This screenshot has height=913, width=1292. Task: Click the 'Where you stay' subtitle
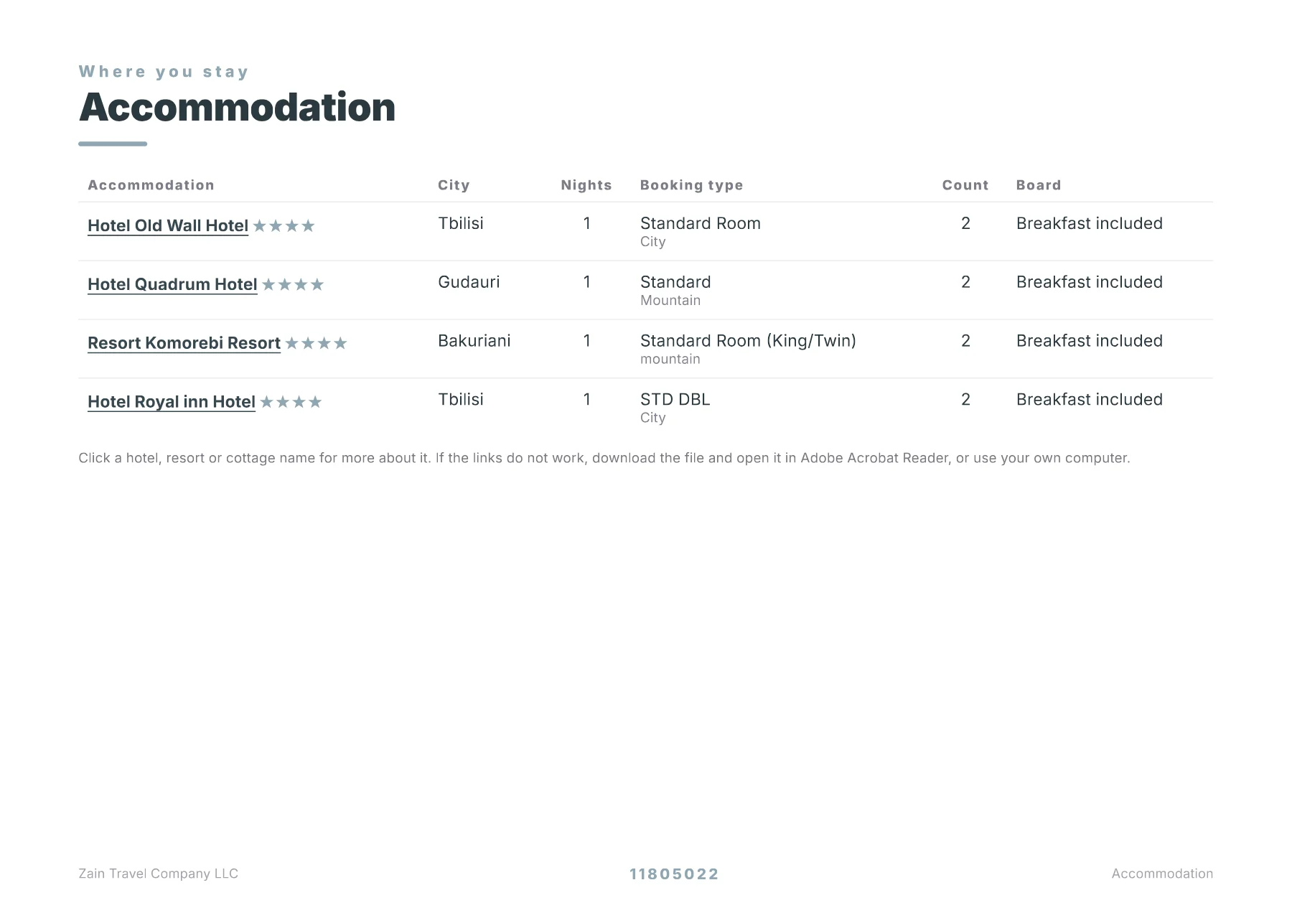point(164,72)
